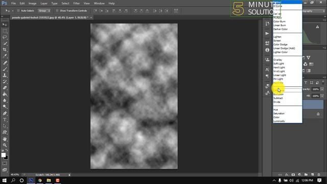Image resolution: width=327 pixels, height=184 pixels.
Task: Select the Quick Selection tool
Action: coord(5,43)
